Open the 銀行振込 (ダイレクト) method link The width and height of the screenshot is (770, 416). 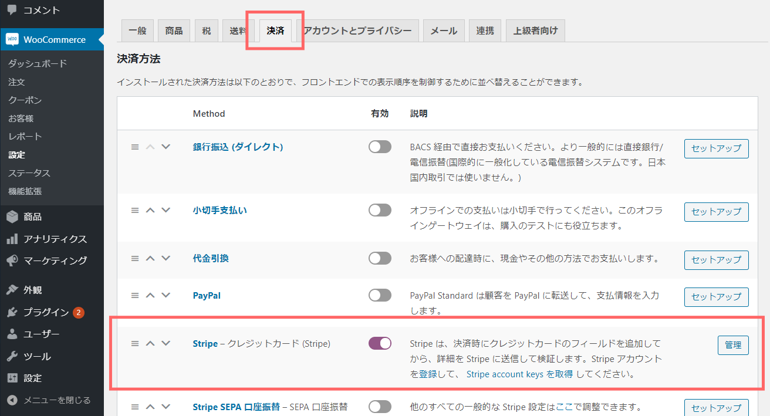(238, 147)
